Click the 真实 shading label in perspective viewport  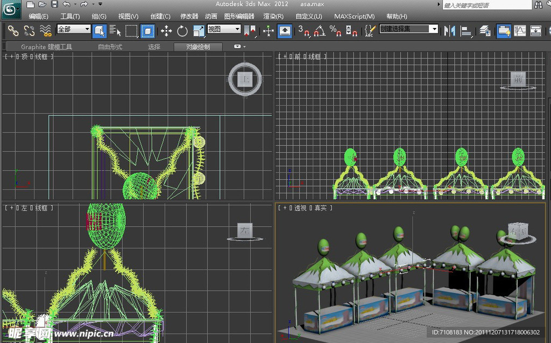pyautogui.click(x=321, y=208)
